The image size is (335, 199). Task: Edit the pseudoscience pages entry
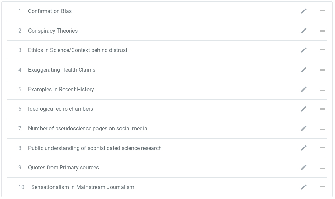pos(304,128)
